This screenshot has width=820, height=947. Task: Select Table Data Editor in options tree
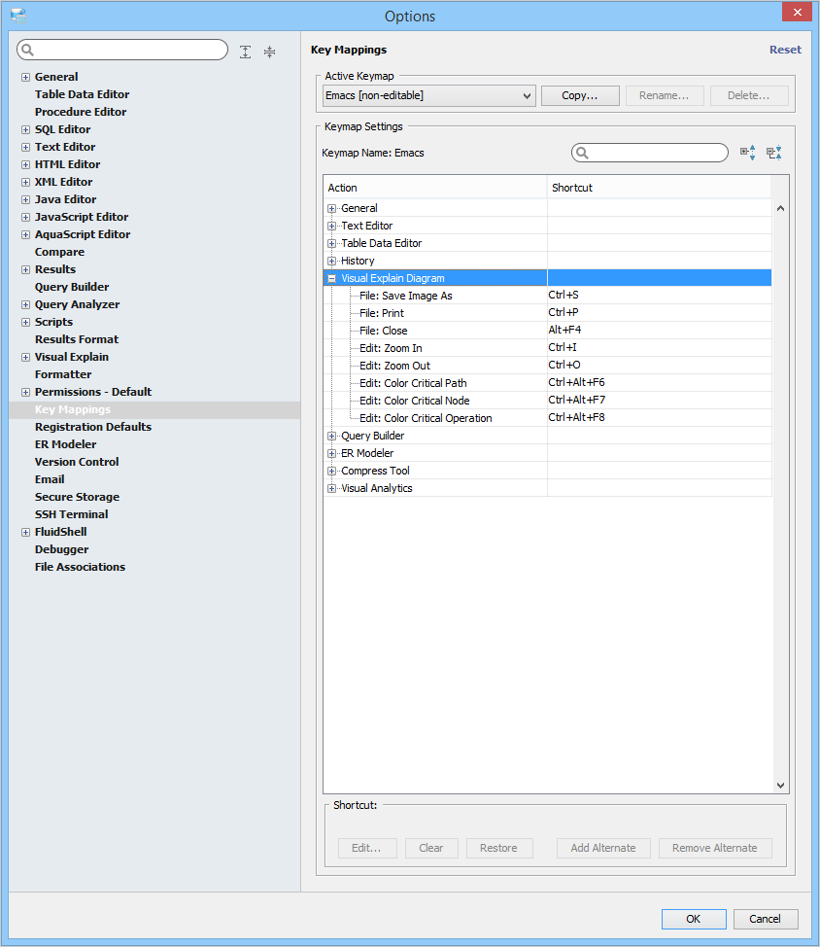(x=82, y=94)
